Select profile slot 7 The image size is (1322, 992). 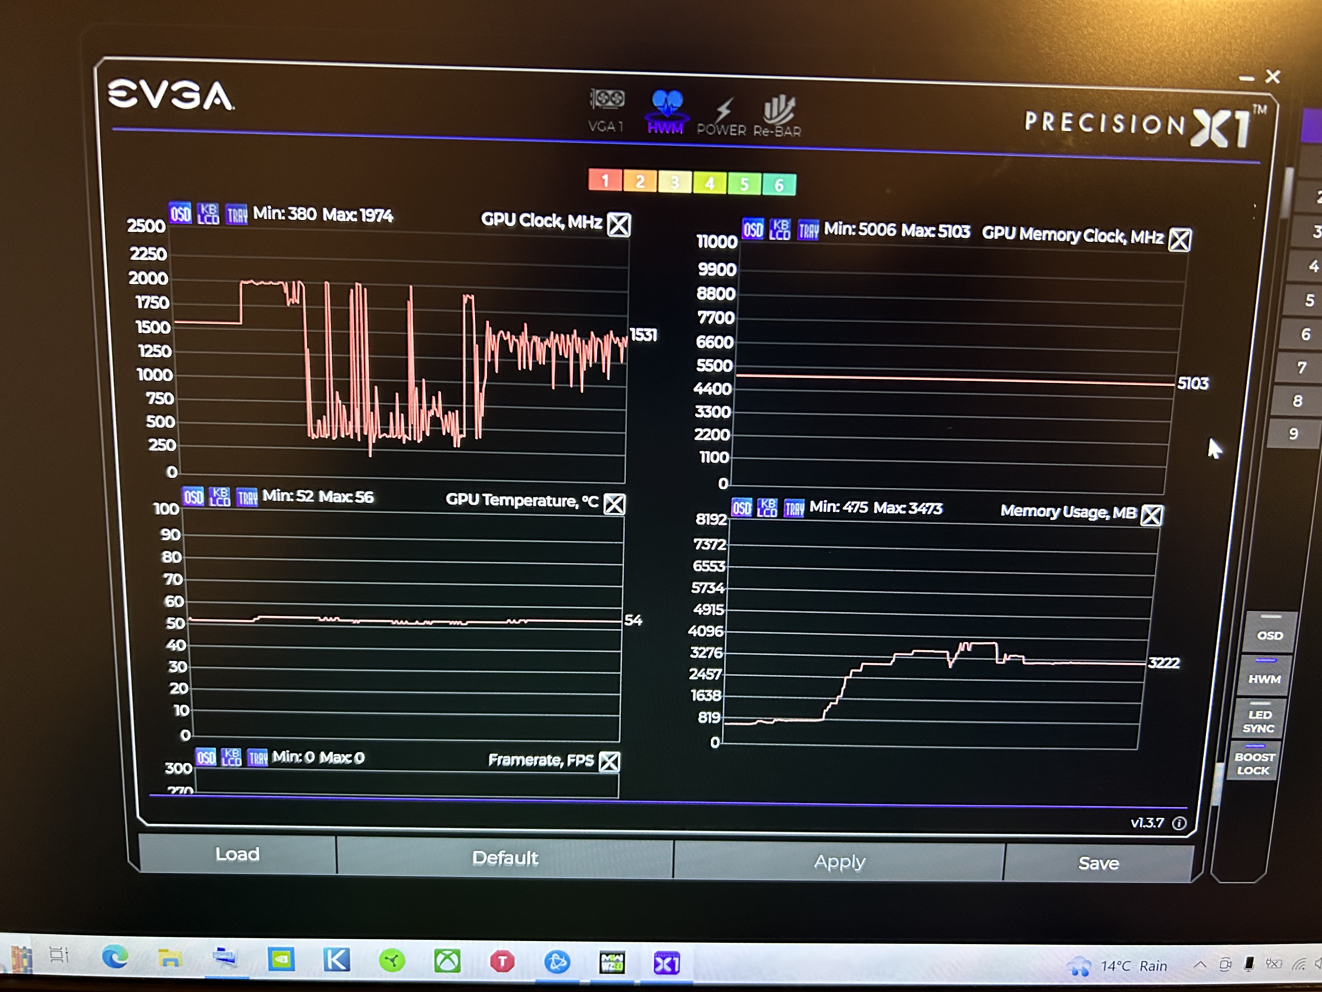tap(1301, 368)
